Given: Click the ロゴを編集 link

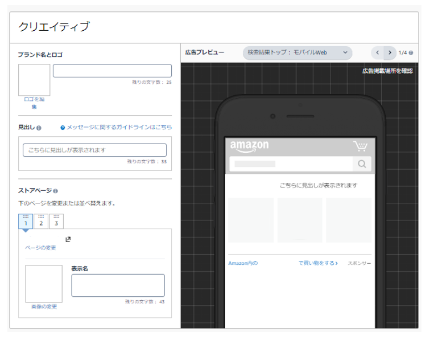Looking at the screenshot, I should pyautogui.click(x=34, y=103).
